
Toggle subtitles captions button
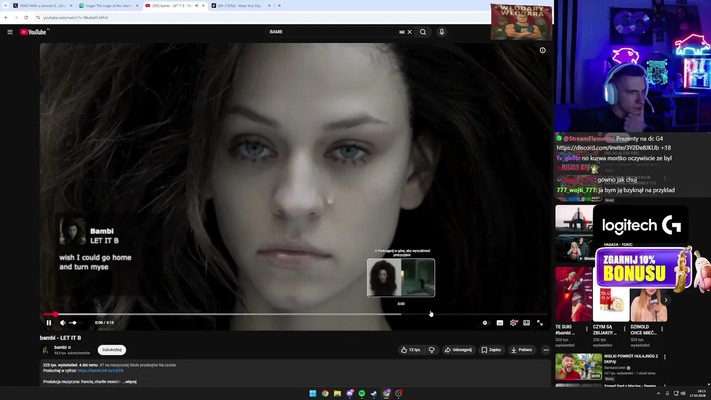pyautogui.click(x=500, y=323)
